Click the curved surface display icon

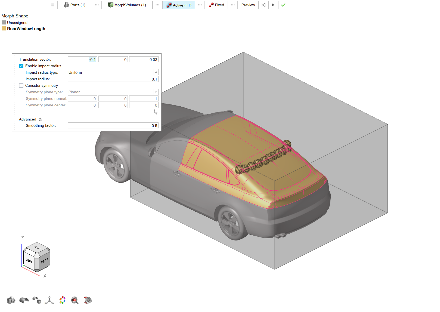[24, 300]
